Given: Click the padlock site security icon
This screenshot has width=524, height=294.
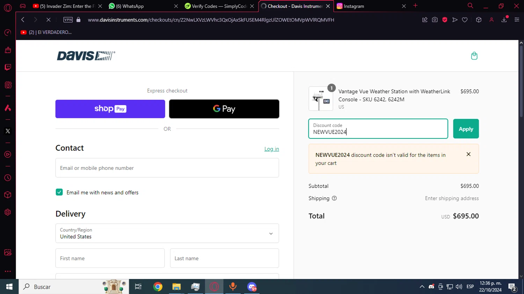Looking at the screenshot, I should 79,20.
